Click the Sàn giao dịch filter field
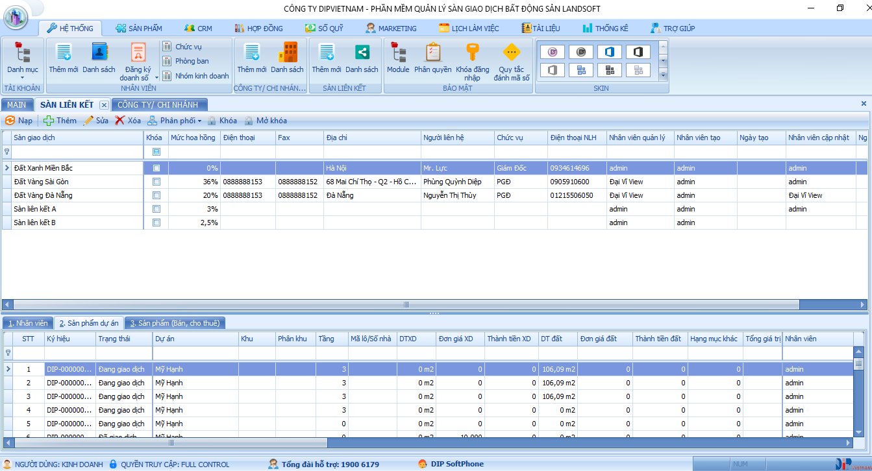872x471 pixels. [x=78, y=152]
